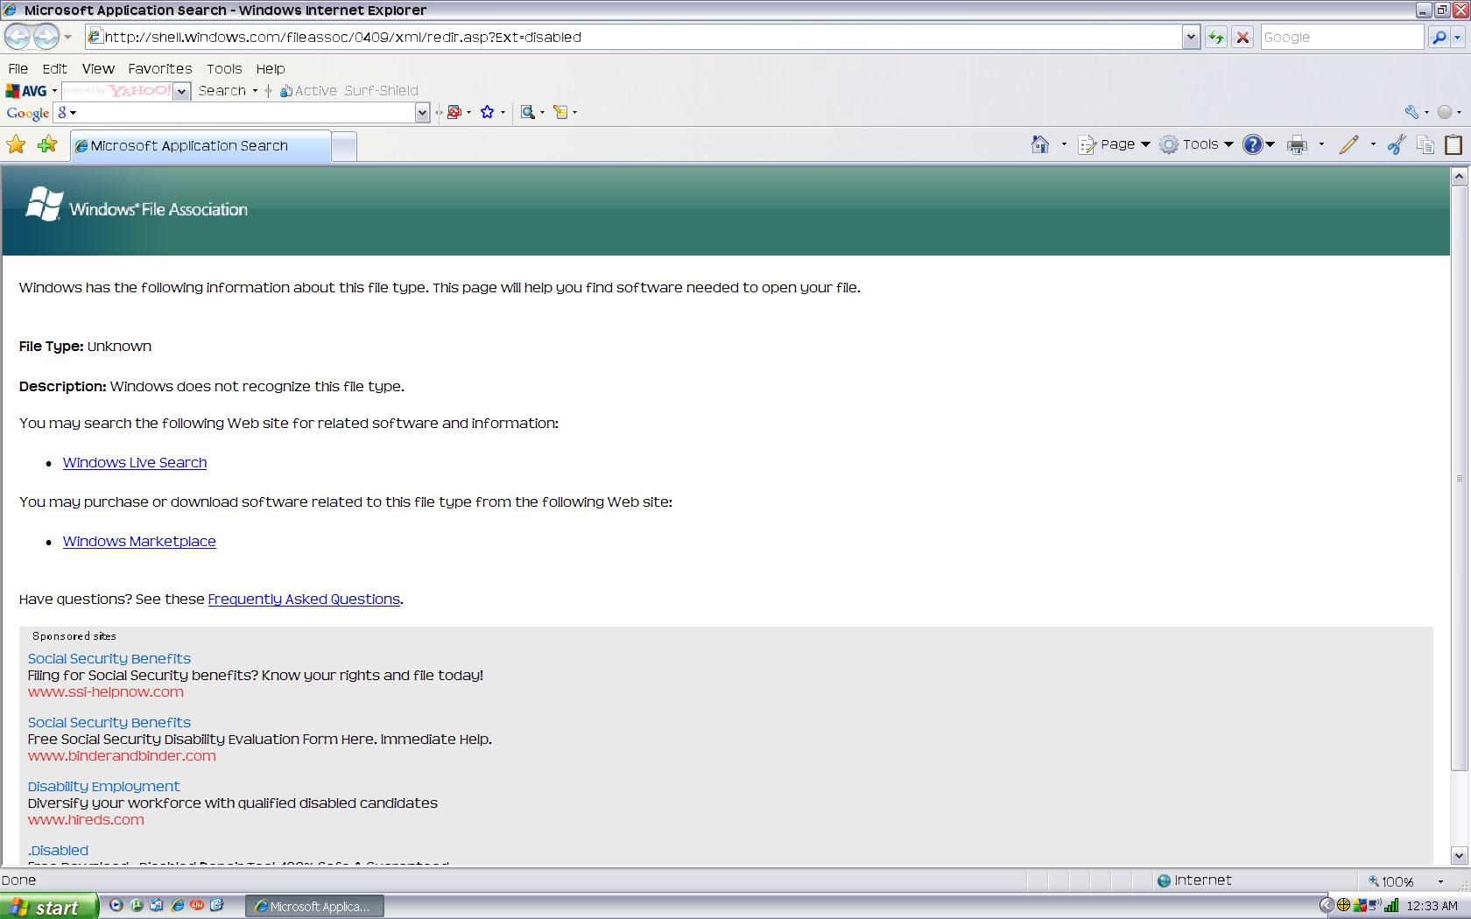The image size is (1471, 919).
Task: Click the blue bookmarks star icon
Action: tap(488, 112)
